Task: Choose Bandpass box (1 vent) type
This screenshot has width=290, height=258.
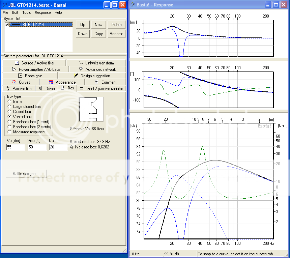Action: click(9, 122)
